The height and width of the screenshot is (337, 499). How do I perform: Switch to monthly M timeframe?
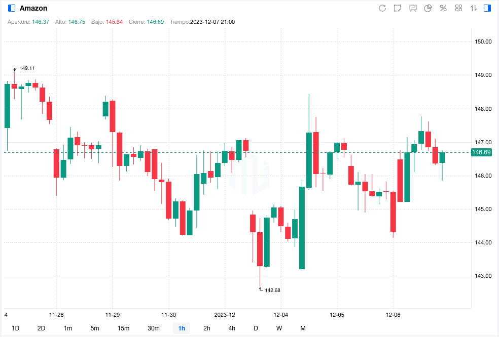point(303,328)
